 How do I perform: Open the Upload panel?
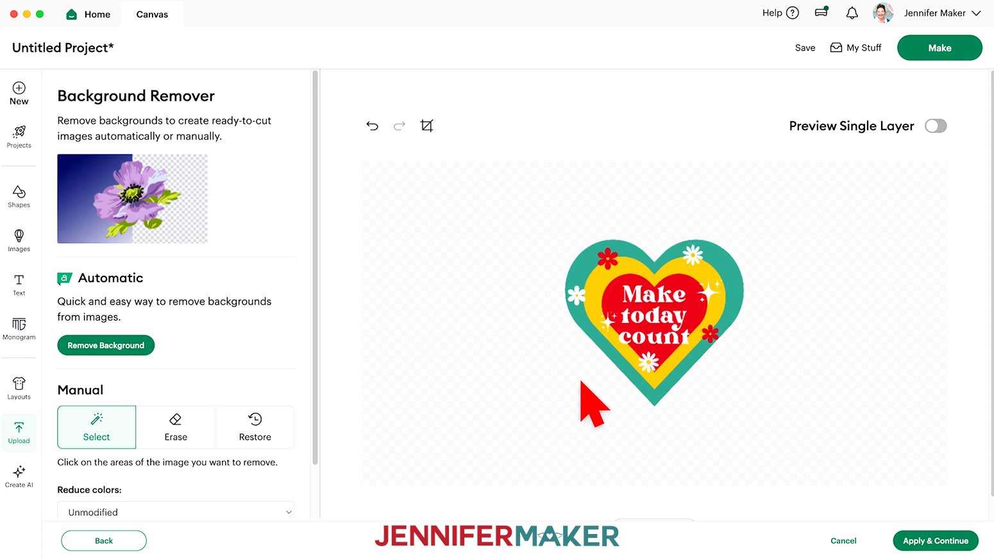pos(19,433)
